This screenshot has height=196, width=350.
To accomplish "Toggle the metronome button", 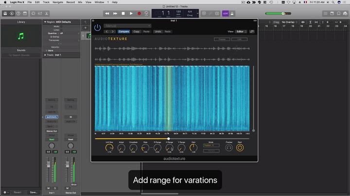I will [232, 14].
